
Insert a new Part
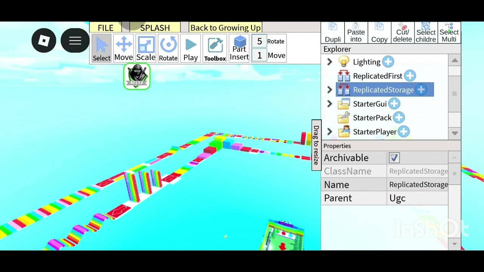coord(239,48)
